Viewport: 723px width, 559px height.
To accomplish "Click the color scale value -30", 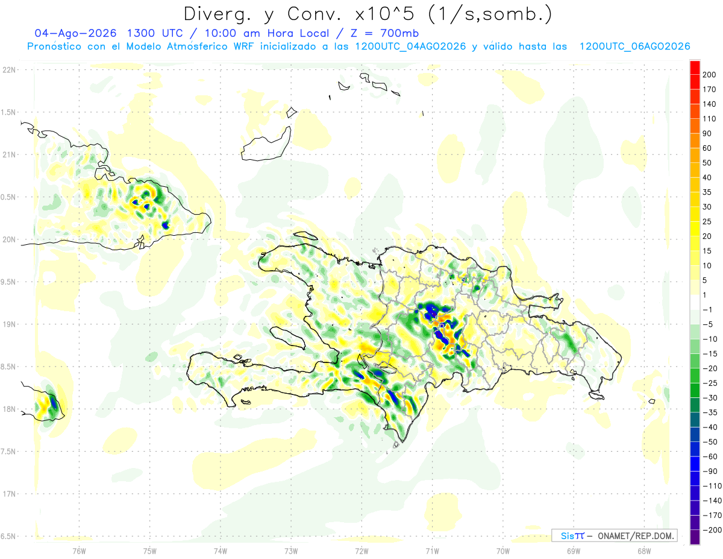I will [x=711, y=397].
